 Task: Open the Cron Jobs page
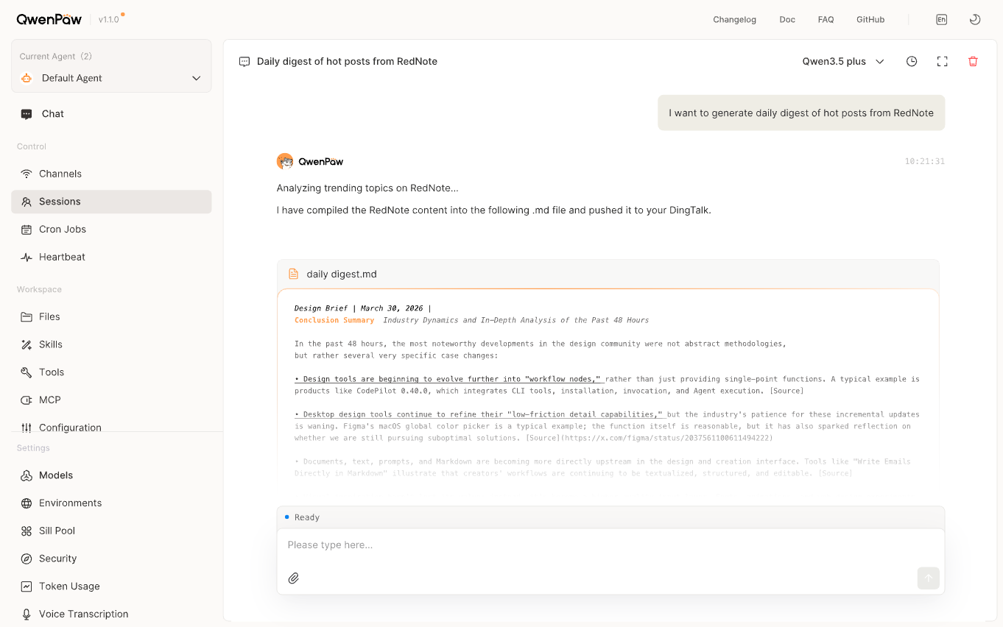tap(111, 230)
